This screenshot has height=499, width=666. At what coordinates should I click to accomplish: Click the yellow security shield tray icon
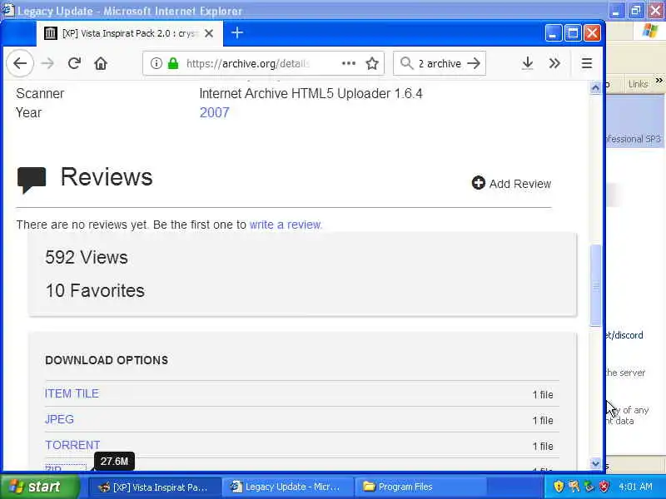click(x=559, y=487)
